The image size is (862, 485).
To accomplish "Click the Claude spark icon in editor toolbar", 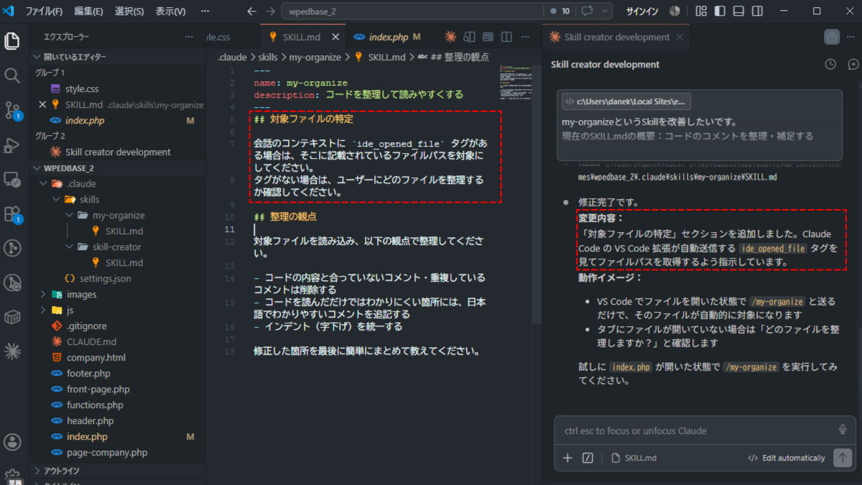I will point(450,37).
